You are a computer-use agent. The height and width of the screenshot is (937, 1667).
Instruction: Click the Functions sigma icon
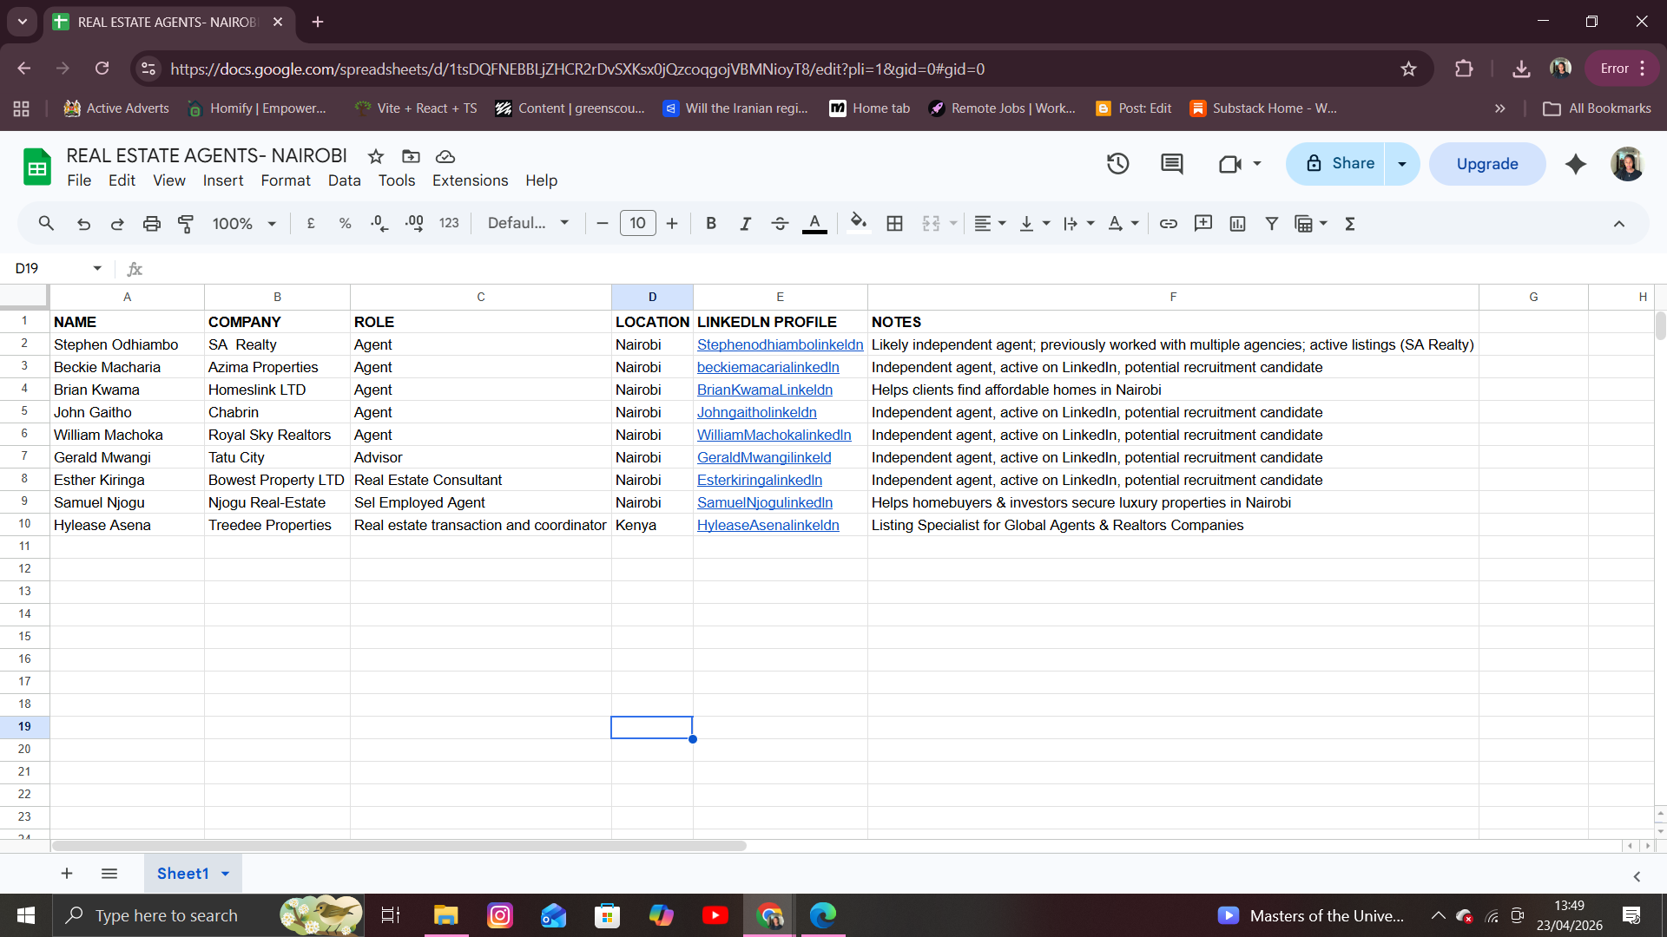(x=1350, y=224)
